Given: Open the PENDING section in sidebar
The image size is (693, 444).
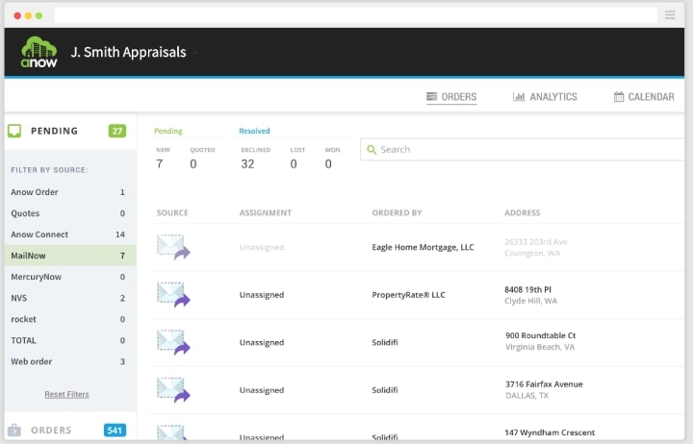Looking at the screenshot, I should pos(70,131).
